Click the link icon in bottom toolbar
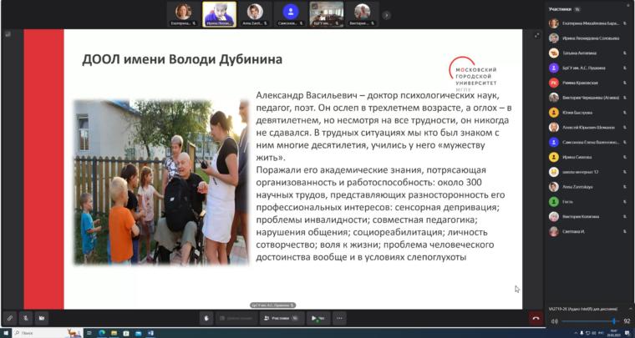The image size is (635, 338). pos(9,318)
